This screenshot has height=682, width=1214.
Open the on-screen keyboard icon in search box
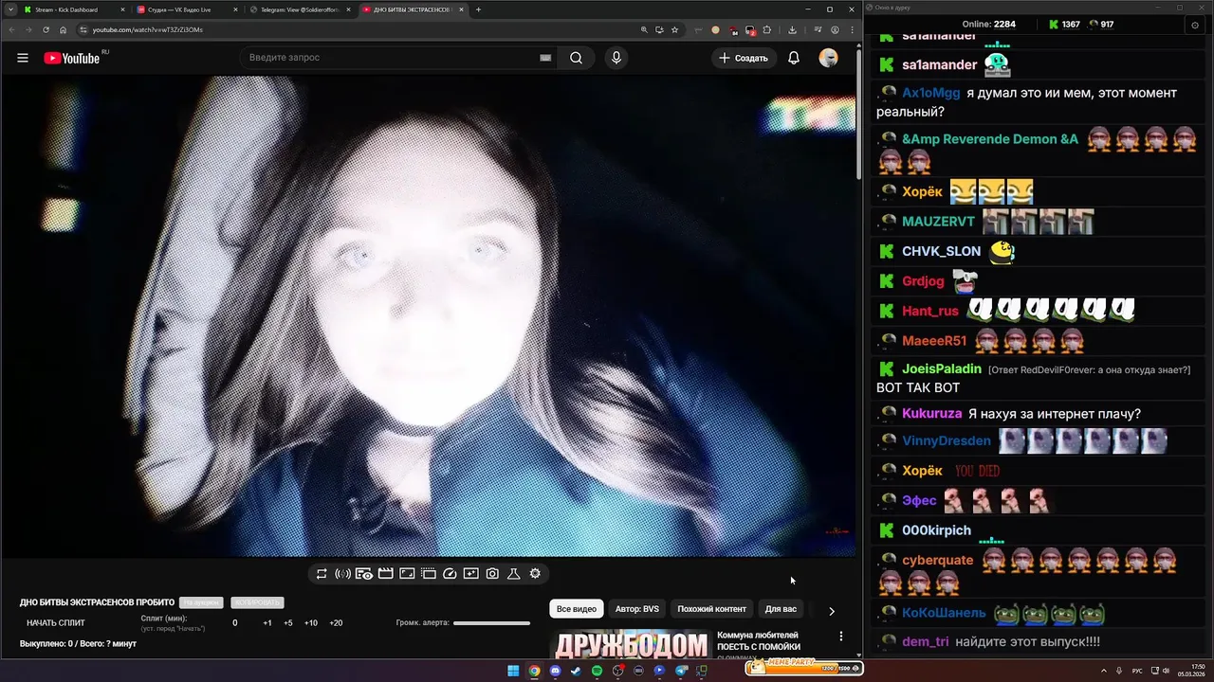[545, 58]
